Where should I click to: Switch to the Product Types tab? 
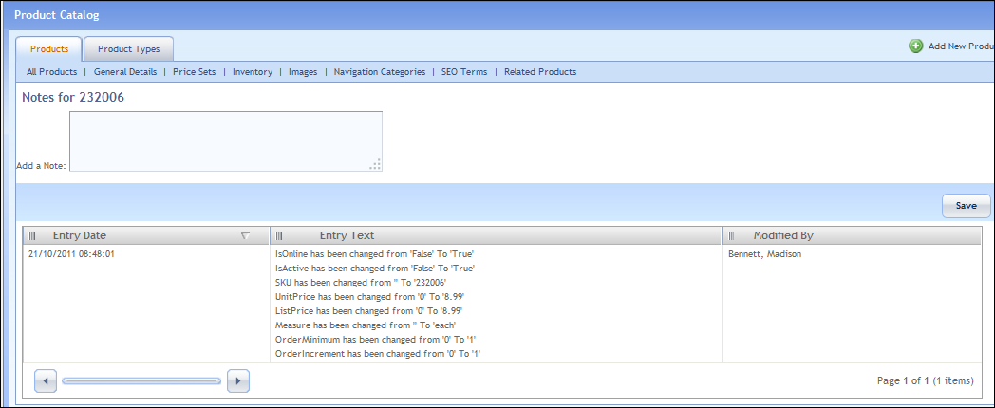click(128, 49)
